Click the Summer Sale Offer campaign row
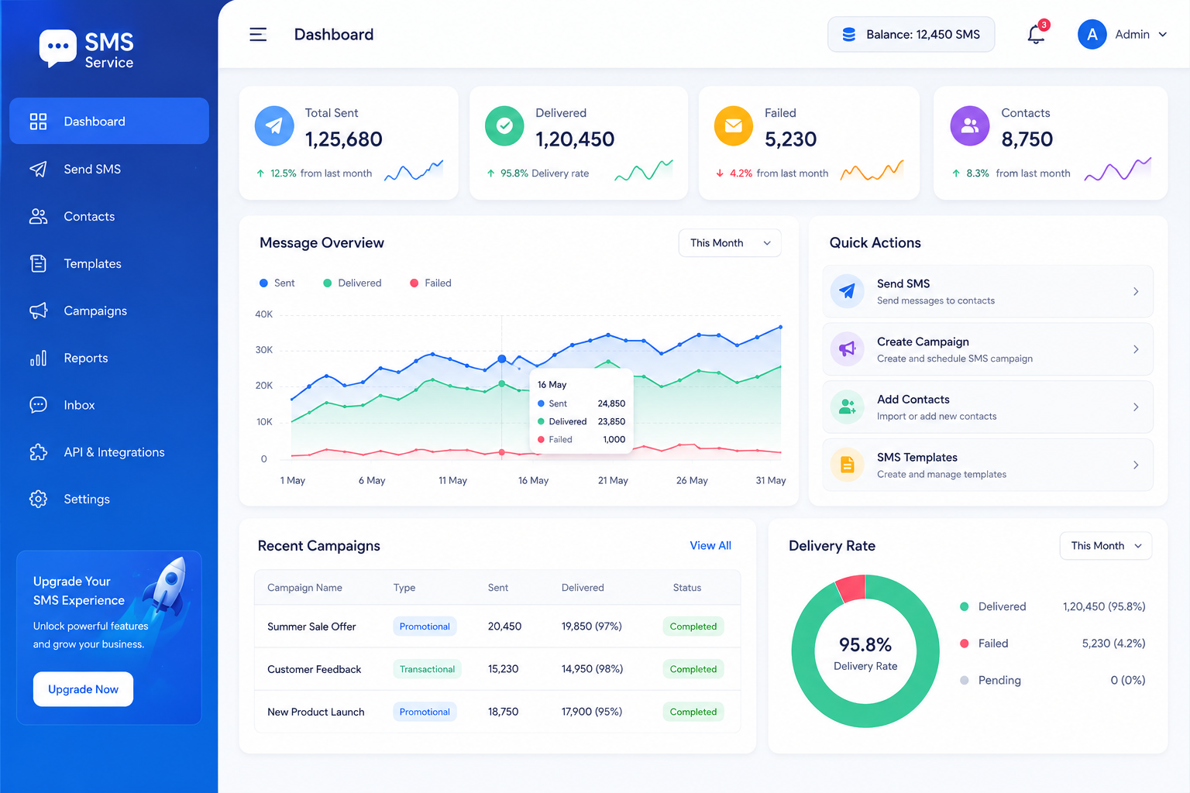The width and height of the screenshot is (1190, 793). 497,627
